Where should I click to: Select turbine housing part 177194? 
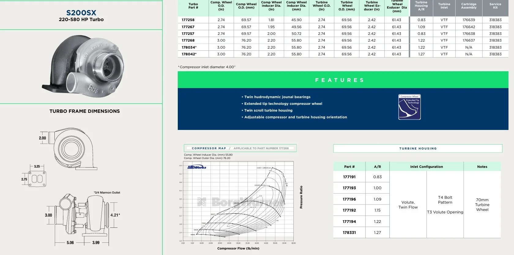[x=349, y=222]
